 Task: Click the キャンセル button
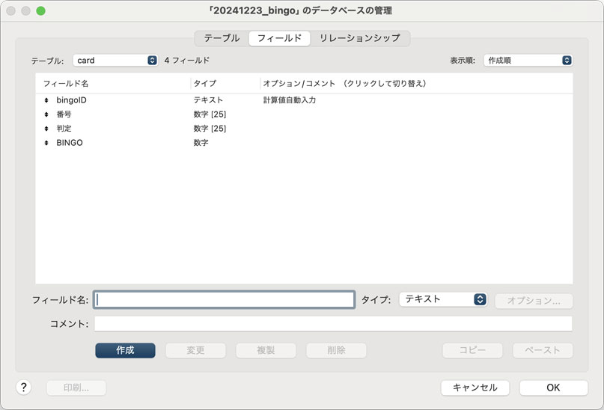point(475,388)
